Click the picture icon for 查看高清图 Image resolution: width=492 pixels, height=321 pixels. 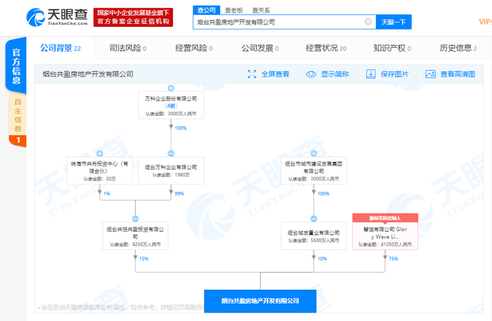point(430,74)
